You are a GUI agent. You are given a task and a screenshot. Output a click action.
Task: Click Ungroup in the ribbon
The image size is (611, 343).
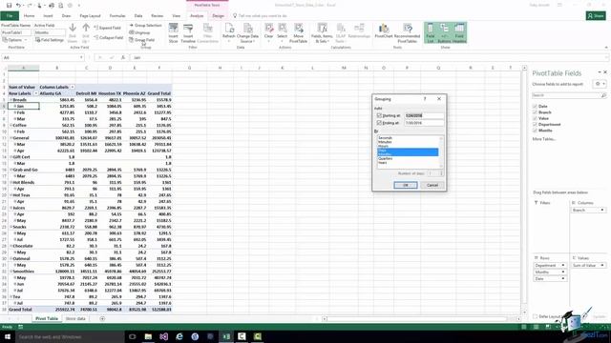(x=139, y=32)
